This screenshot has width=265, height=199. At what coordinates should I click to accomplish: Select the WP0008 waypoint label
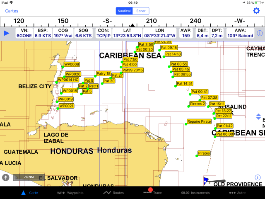point(71,64)
